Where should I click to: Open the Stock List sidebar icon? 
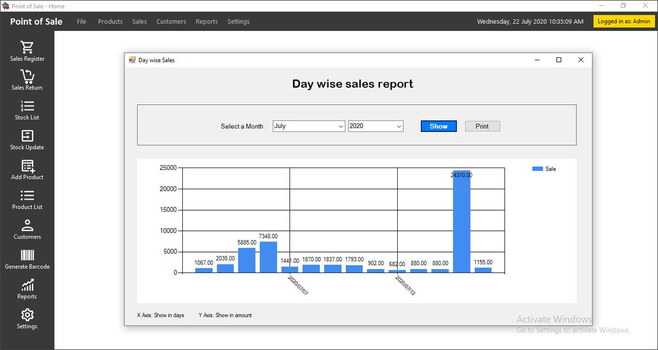point(28,106)
